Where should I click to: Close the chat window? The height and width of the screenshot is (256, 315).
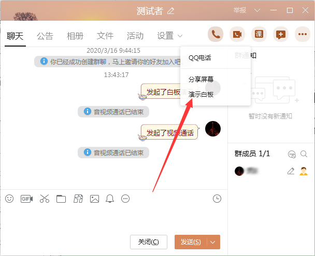pyautogui.click(x=305, y=10)
